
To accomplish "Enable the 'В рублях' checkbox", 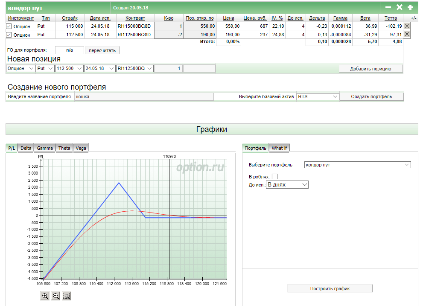I will click(x=274, y=176).
